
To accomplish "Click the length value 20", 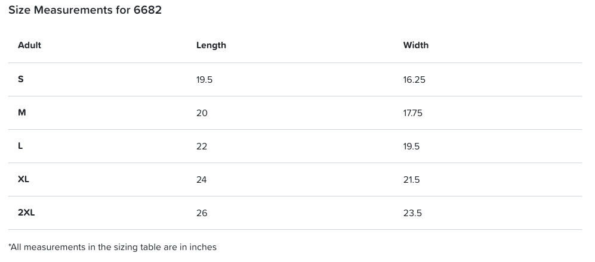I will click(x=202, y=113).
